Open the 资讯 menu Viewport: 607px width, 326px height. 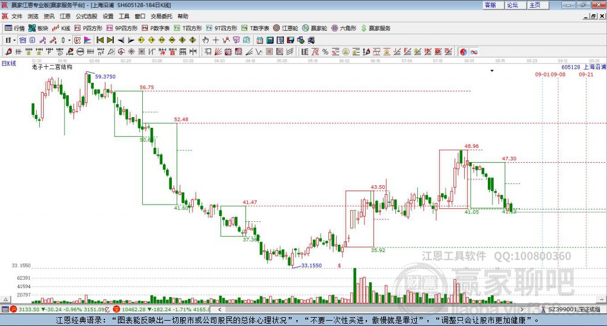pyautogui.click(x=49, y=16)
